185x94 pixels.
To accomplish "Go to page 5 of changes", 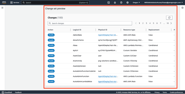I will [x=153, y=23].
